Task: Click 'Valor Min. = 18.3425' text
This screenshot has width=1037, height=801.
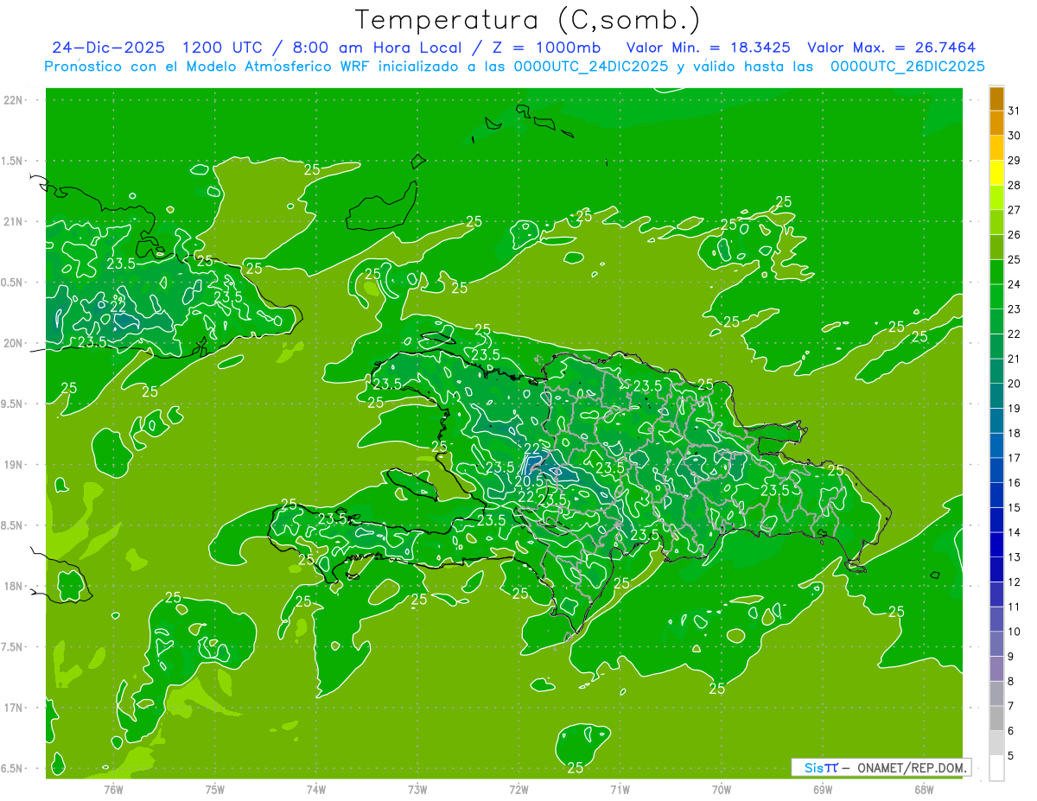Action: (x=709, y=48)
